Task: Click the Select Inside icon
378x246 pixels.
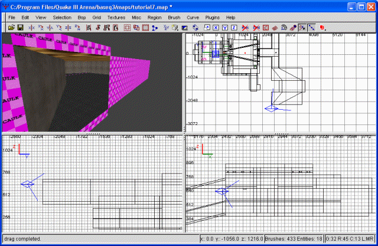Action: coord(116,28)
